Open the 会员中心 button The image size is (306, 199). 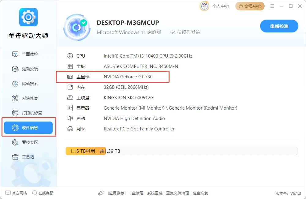[250, 6]
